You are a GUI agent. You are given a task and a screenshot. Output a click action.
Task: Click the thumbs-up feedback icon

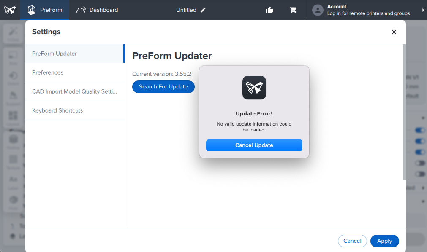269,11
